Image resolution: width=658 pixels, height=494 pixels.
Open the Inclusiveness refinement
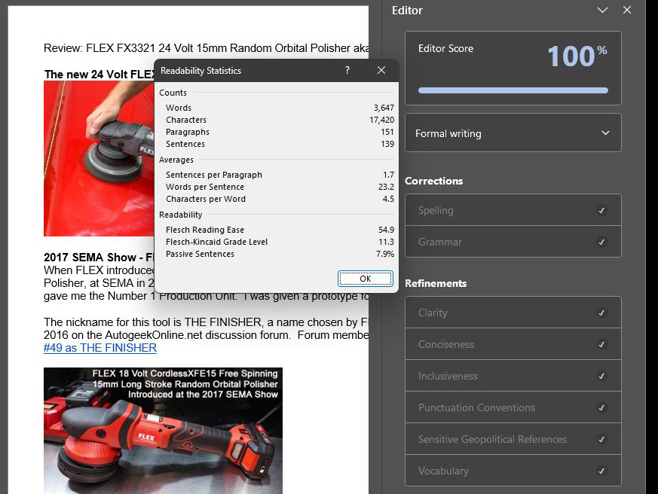(513, 376)
